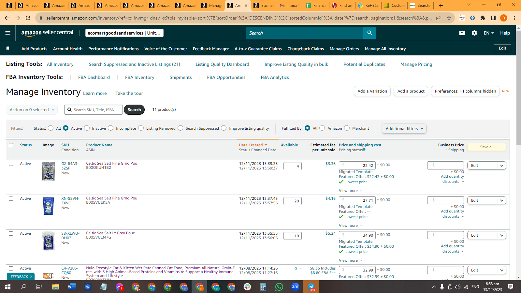The width and height of the screenshot is (521, 293).
Task: Open the Chrome profile avatar
Action: point(504,18)
